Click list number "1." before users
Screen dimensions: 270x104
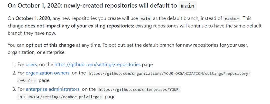tap(14, 65)
